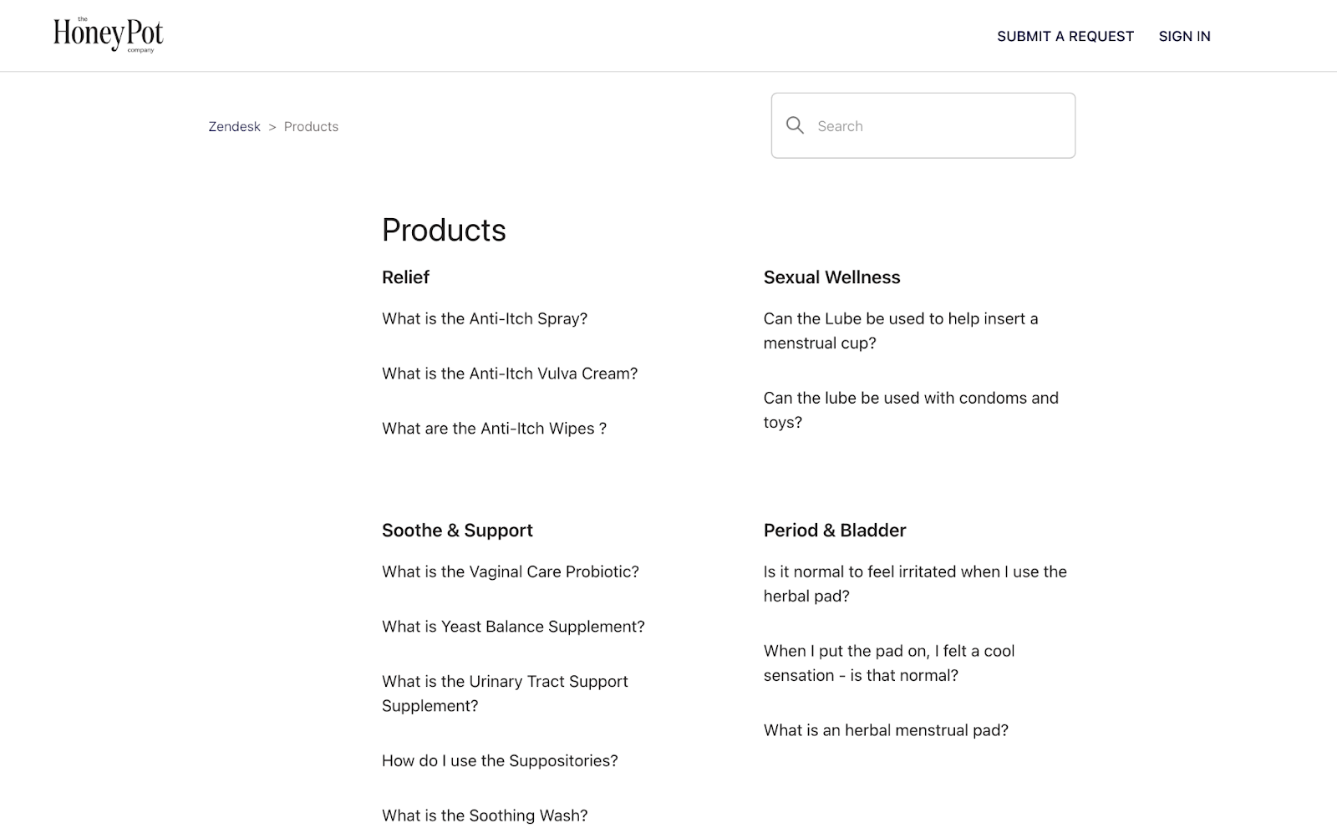Click the Zendesk breadcrumb link

(x=234, y=126)
